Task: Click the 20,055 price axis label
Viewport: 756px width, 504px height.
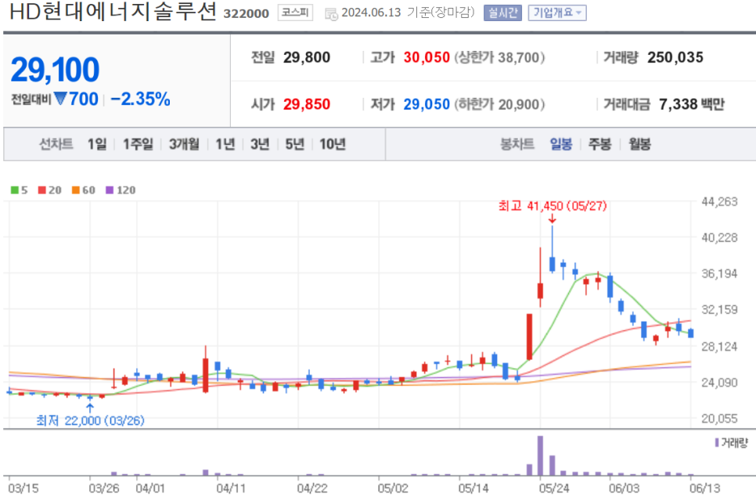Action: tap(719, 419)
